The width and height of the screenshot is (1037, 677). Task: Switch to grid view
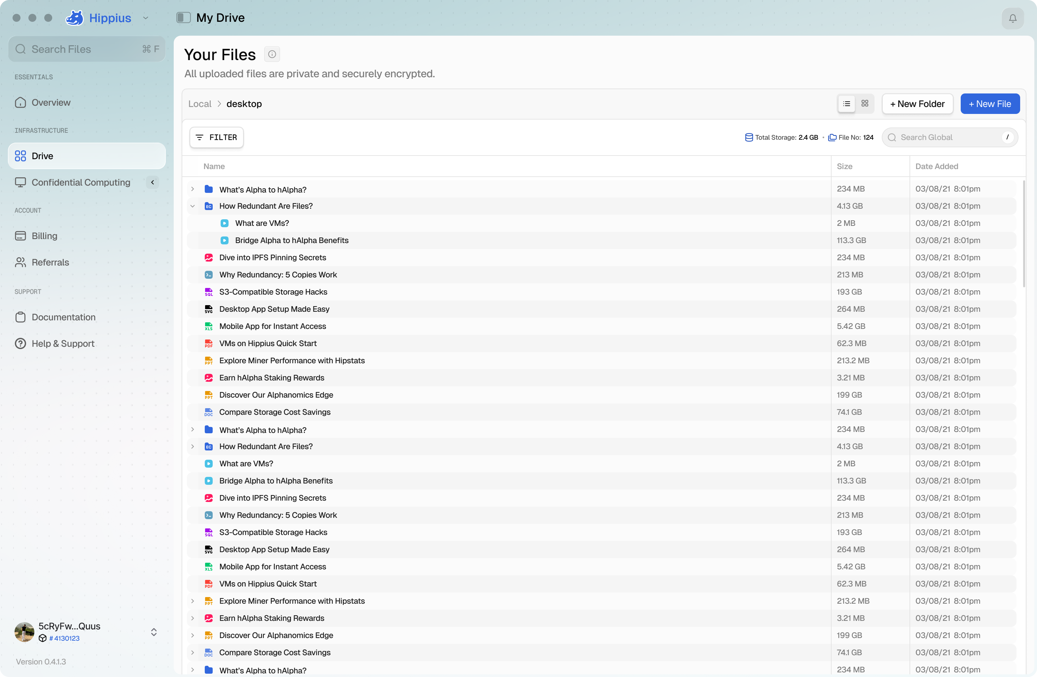(x=865, y=104)
